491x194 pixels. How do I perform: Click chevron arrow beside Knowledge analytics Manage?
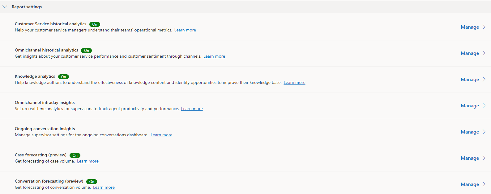(x=484, y=79)
